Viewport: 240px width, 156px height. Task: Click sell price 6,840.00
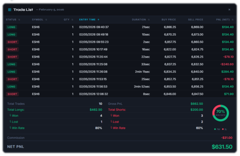coord(197,72)
